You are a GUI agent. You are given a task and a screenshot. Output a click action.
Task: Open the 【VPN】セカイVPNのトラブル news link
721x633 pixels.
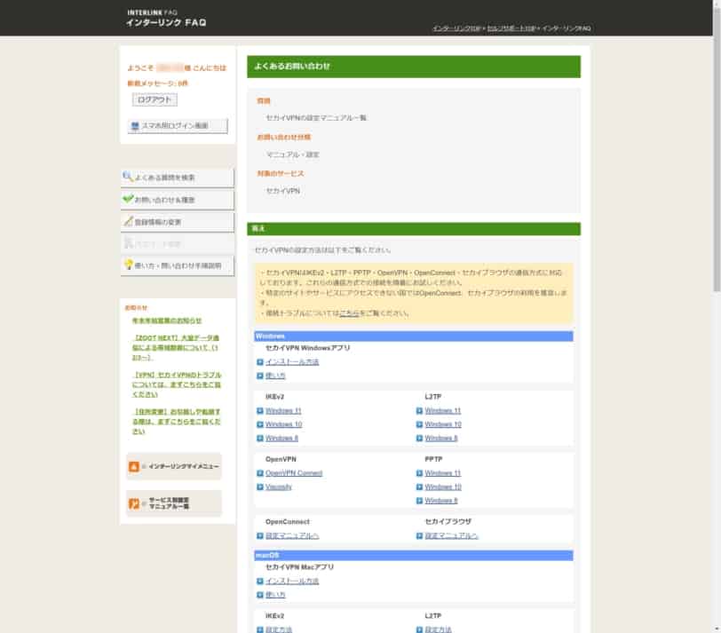click(177, 384)
